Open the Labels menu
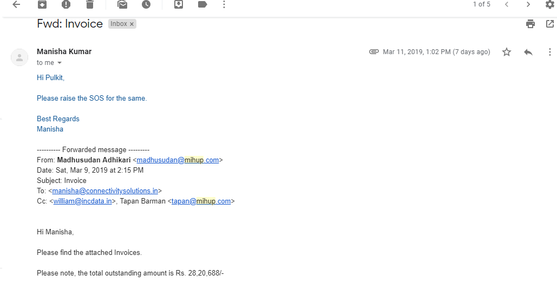This screenshot has width=557, height=282. pyautogui.click(x=202, y=4)
